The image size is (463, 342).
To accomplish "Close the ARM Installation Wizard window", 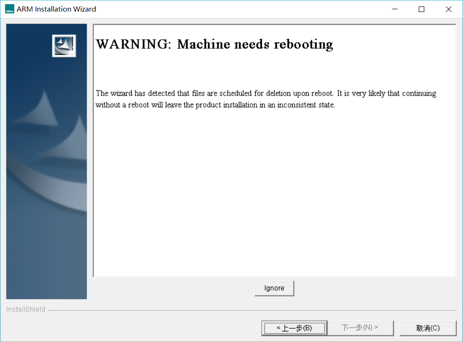I will tap(449, 9).
